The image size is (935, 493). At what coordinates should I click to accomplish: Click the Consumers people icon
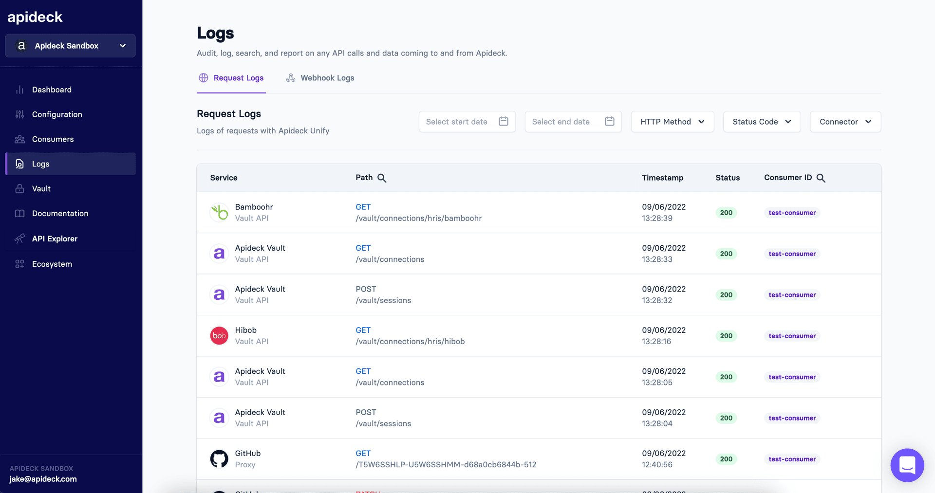(19, 139)
